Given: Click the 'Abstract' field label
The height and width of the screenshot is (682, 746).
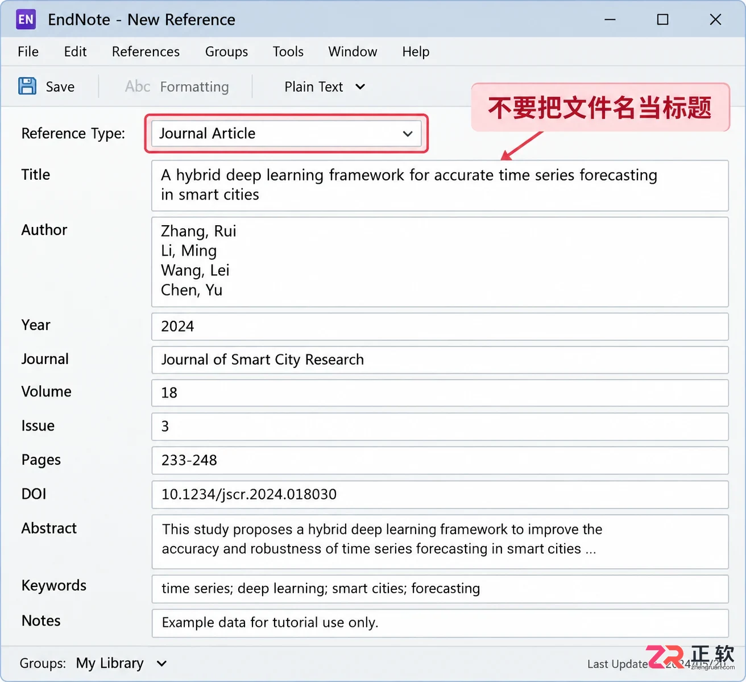Looking at the screenshot, I should coord(49,528).
